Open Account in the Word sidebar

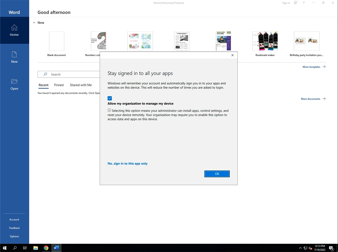point(14,220)
